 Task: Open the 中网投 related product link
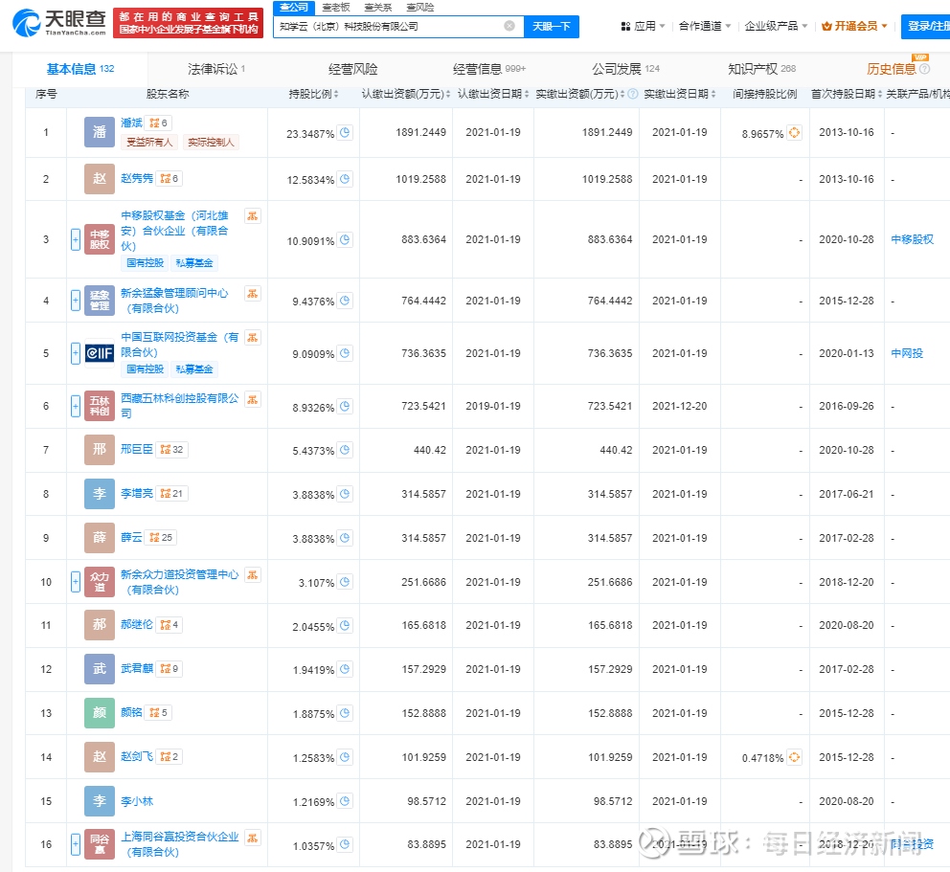[906, 353]
